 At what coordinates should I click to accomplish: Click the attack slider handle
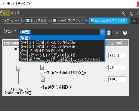coord(42,67)
